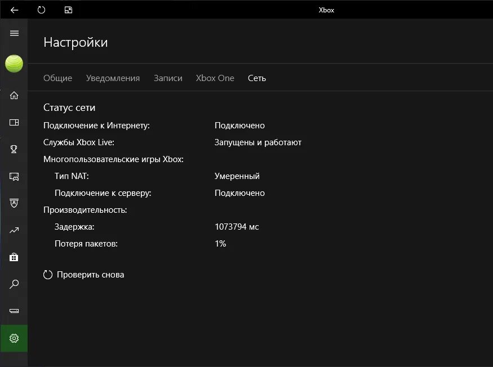The image size is (493, 367).
Task: Open Game DVR captures icon
Action: click(14, 176)
